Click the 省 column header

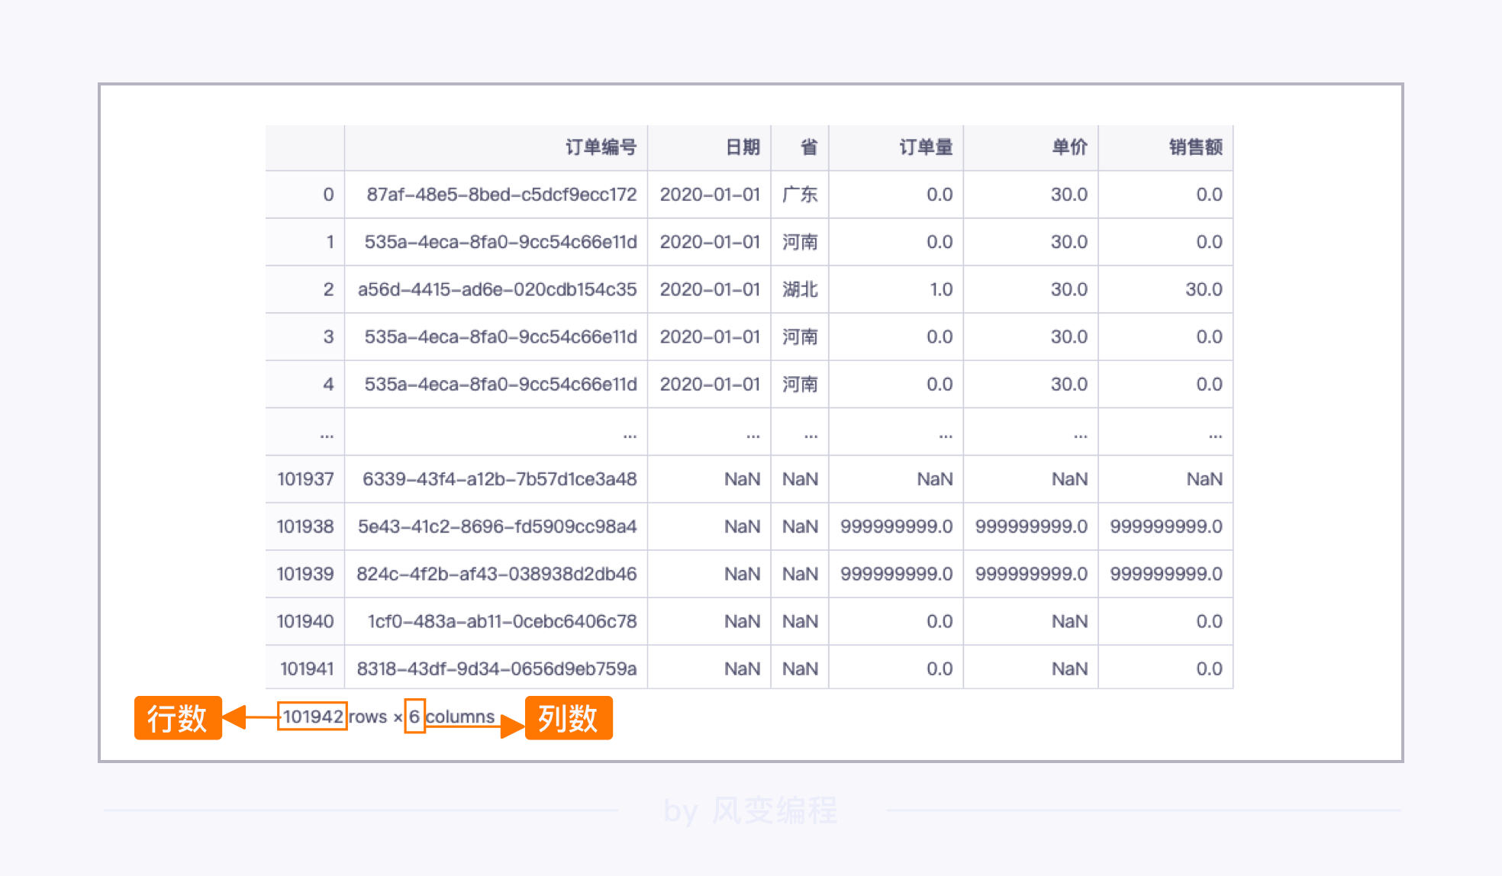pos(808,147)
